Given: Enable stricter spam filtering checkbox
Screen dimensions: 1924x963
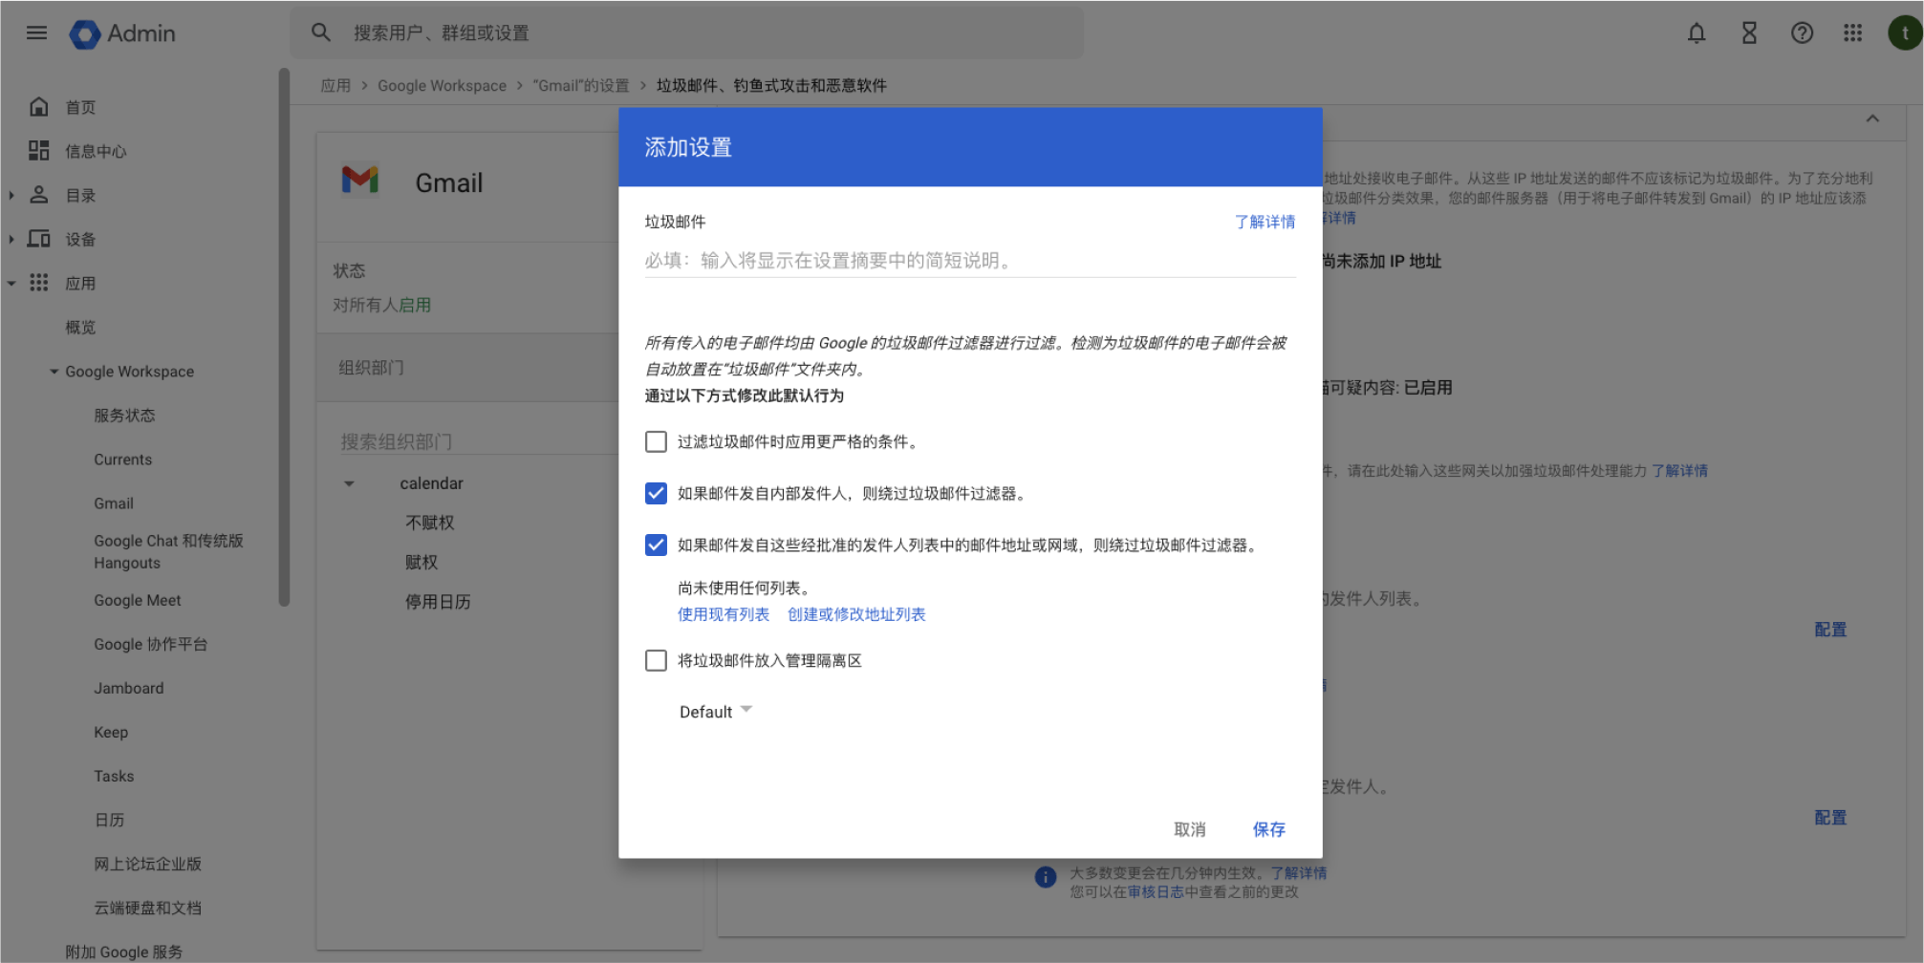Looking at the screenshot, I should point(656,441).
